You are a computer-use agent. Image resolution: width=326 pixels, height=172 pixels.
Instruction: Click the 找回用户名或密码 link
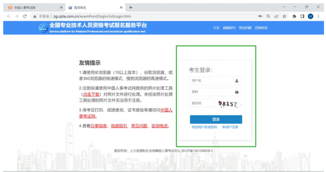point(204,127)
